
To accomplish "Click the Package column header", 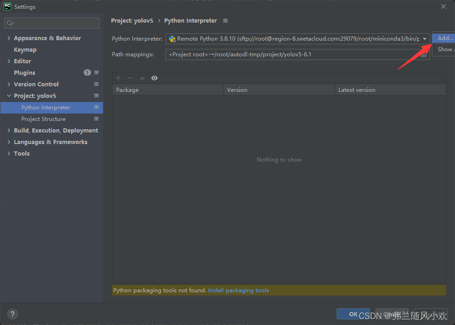I will [x=168, y=90].
